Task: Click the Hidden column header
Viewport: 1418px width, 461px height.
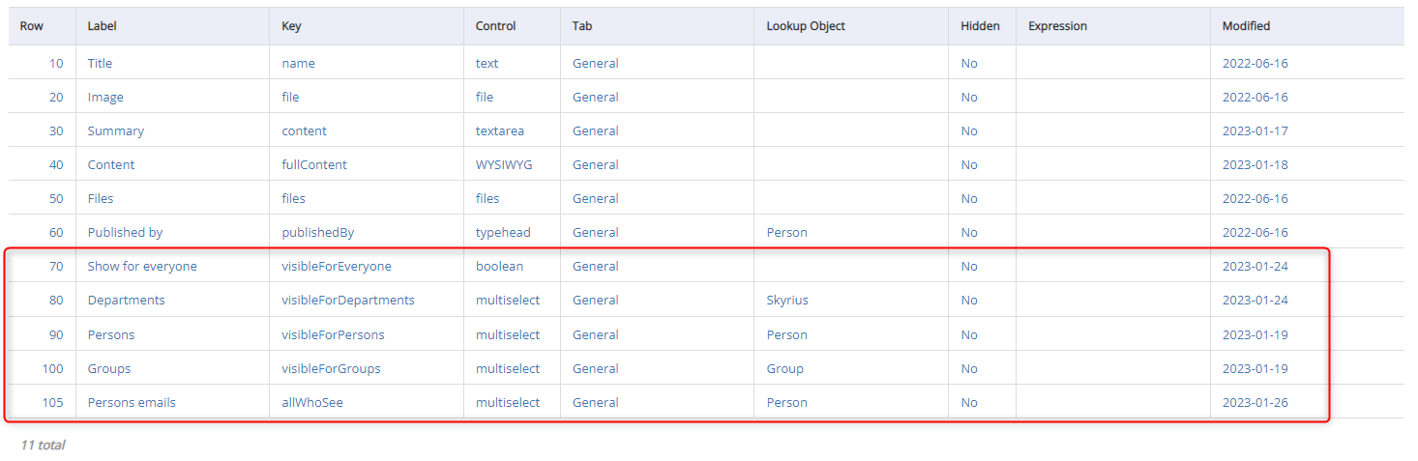Action: [980, 26]
